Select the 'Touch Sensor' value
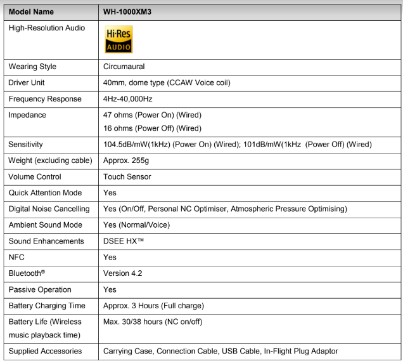 pos(127,177)
